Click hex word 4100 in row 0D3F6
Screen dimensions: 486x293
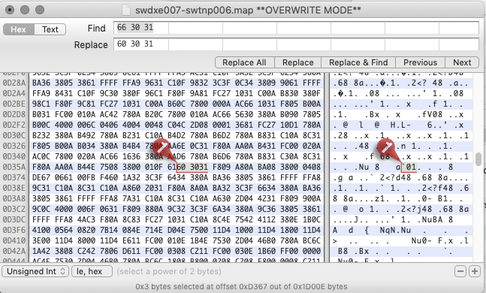[41, 231]
